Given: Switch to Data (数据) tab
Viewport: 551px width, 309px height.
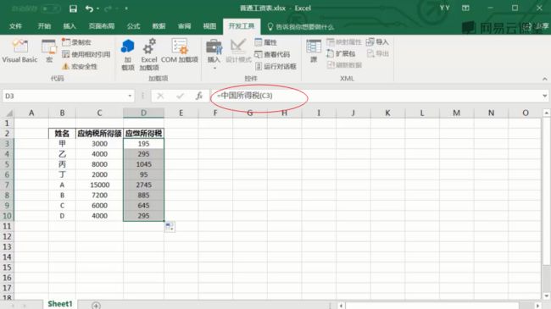Looking at the screenshot, I should [x=159, y=26].
